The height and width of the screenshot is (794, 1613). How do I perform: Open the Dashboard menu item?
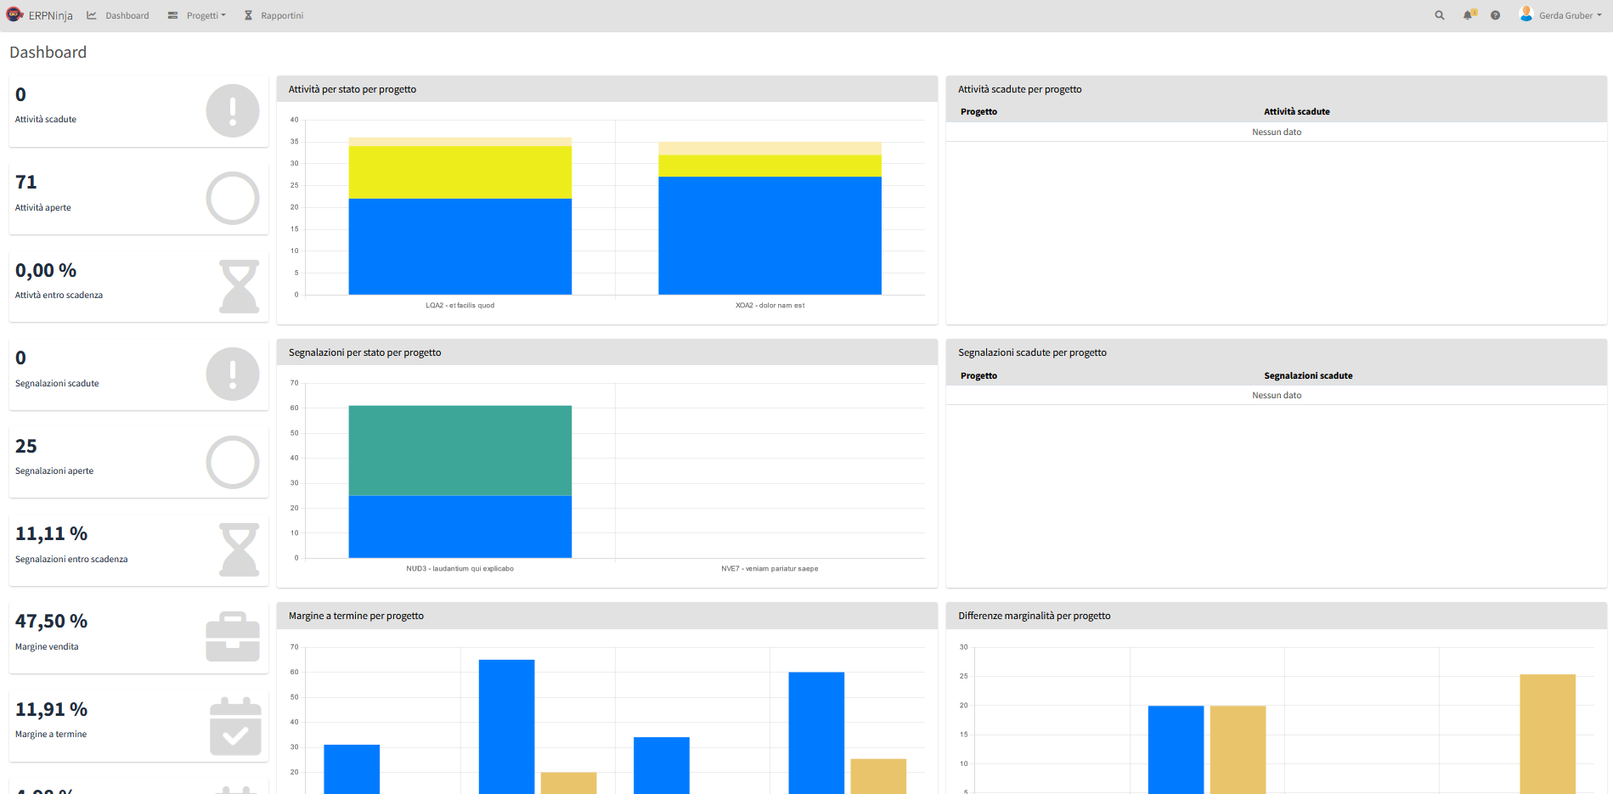pos(118,15)
